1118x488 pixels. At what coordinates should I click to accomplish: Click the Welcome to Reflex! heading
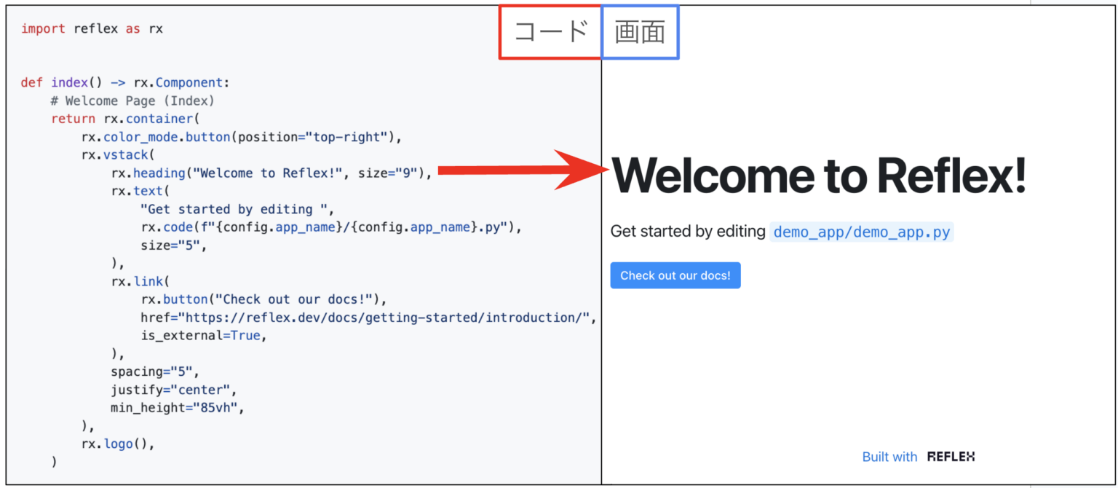[818, 176]
